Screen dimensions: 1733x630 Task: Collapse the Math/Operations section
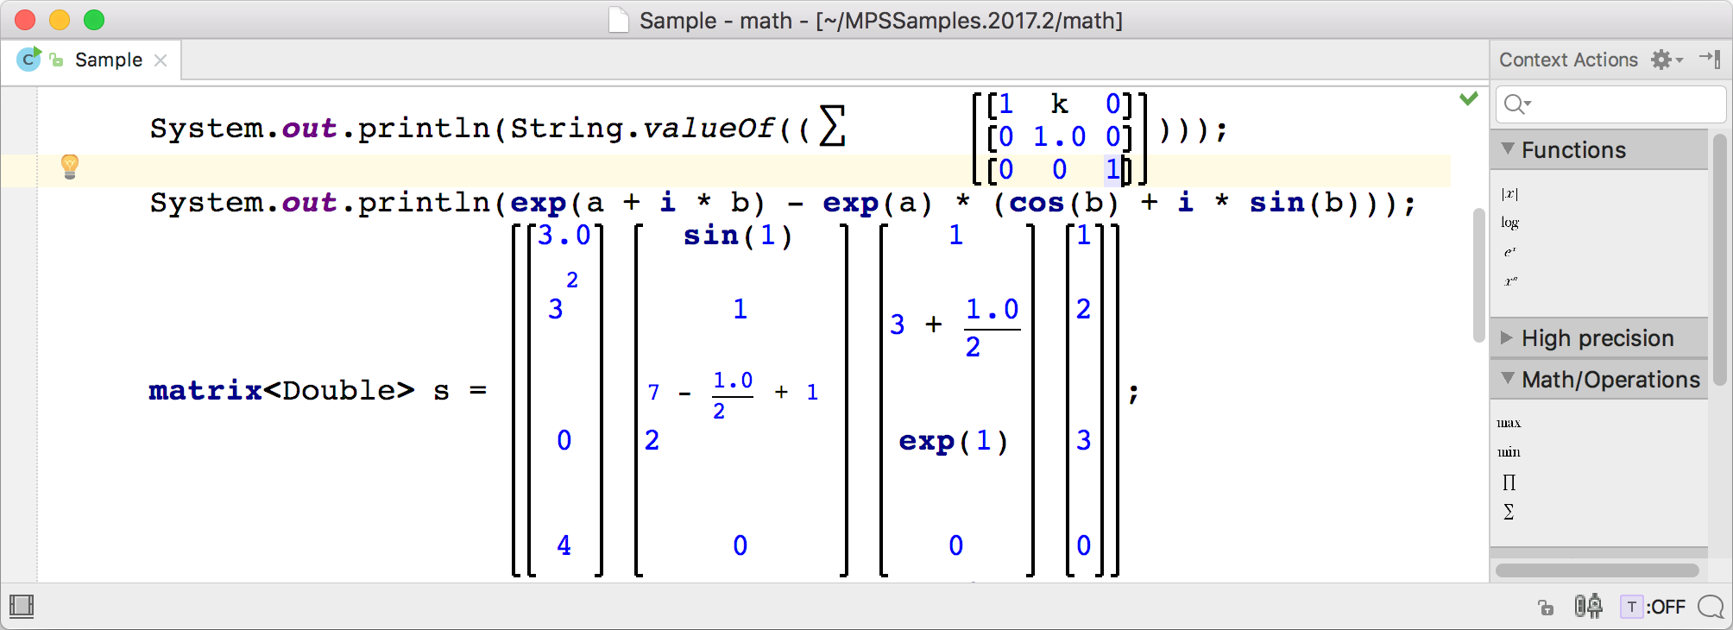1508,379
